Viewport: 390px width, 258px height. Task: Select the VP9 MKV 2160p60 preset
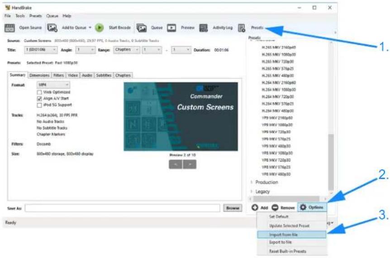[x=277, y=118]
